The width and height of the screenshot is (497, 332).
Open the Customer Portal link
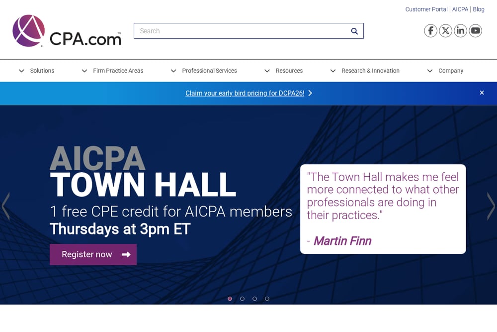point(426,9)
